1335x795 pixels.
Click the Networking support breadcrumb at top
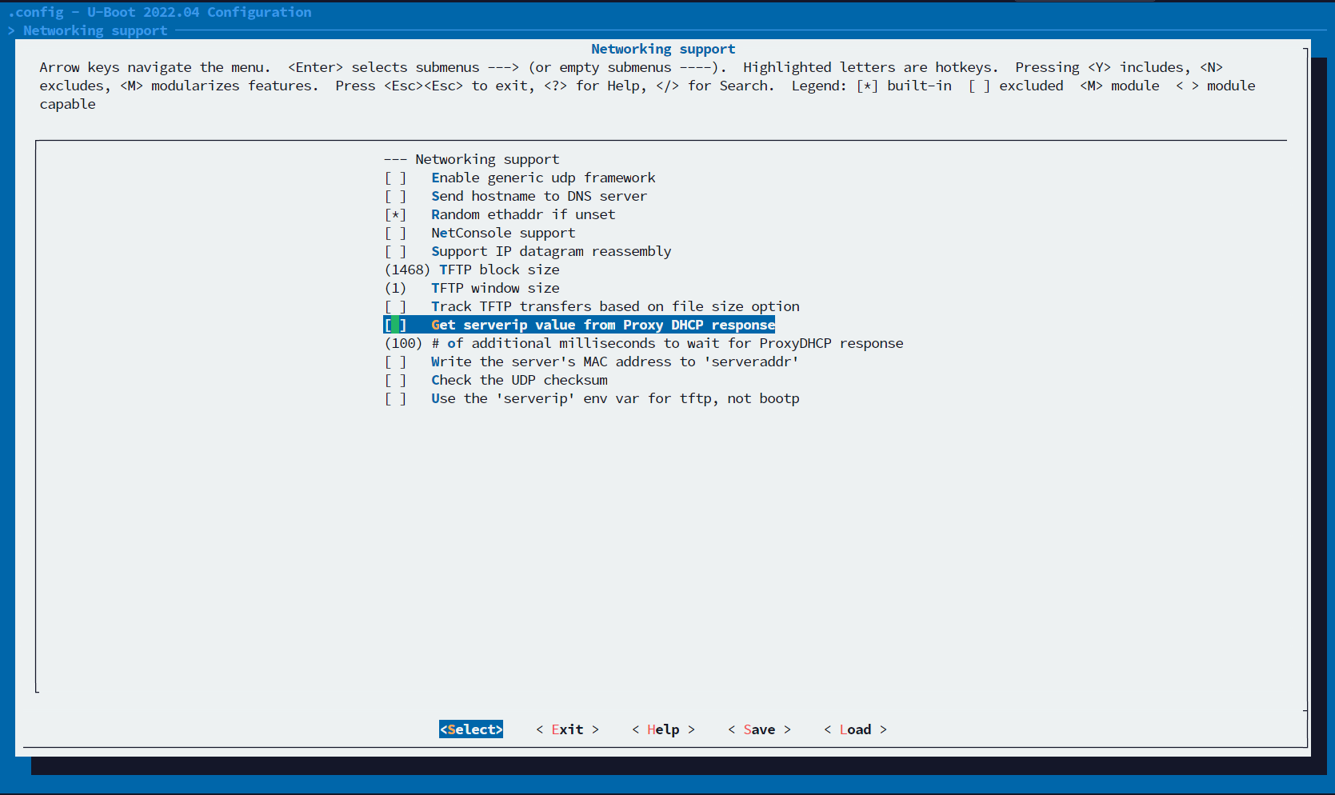pyautogui.click(x=95, y=30)
